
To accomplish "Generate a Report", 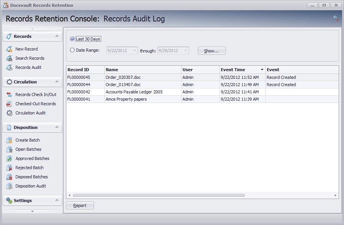I will coord(80,205).
